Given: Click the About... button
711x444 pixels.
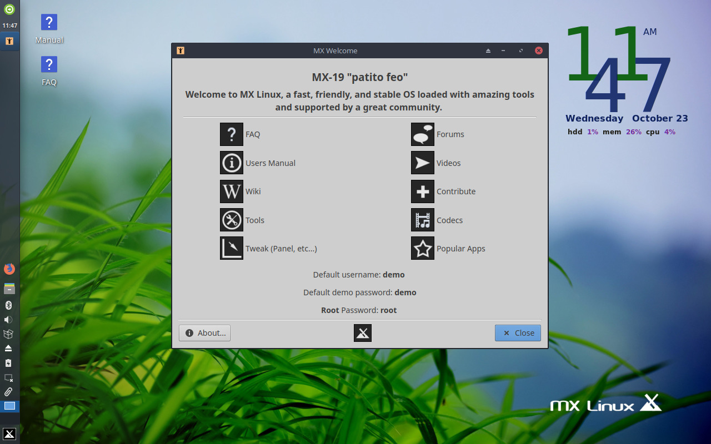Looking at the screenshot, I should (204, 333).
